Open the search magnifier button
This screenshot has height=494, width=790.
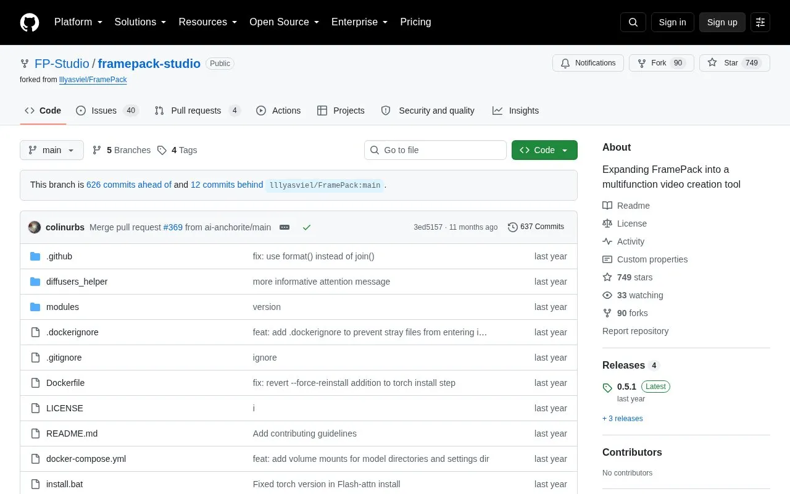[633, 22]
